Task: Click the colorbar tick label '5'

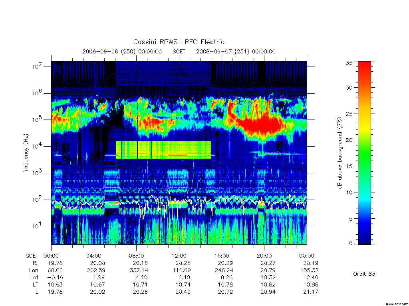Action: click(x=351, y=219)
